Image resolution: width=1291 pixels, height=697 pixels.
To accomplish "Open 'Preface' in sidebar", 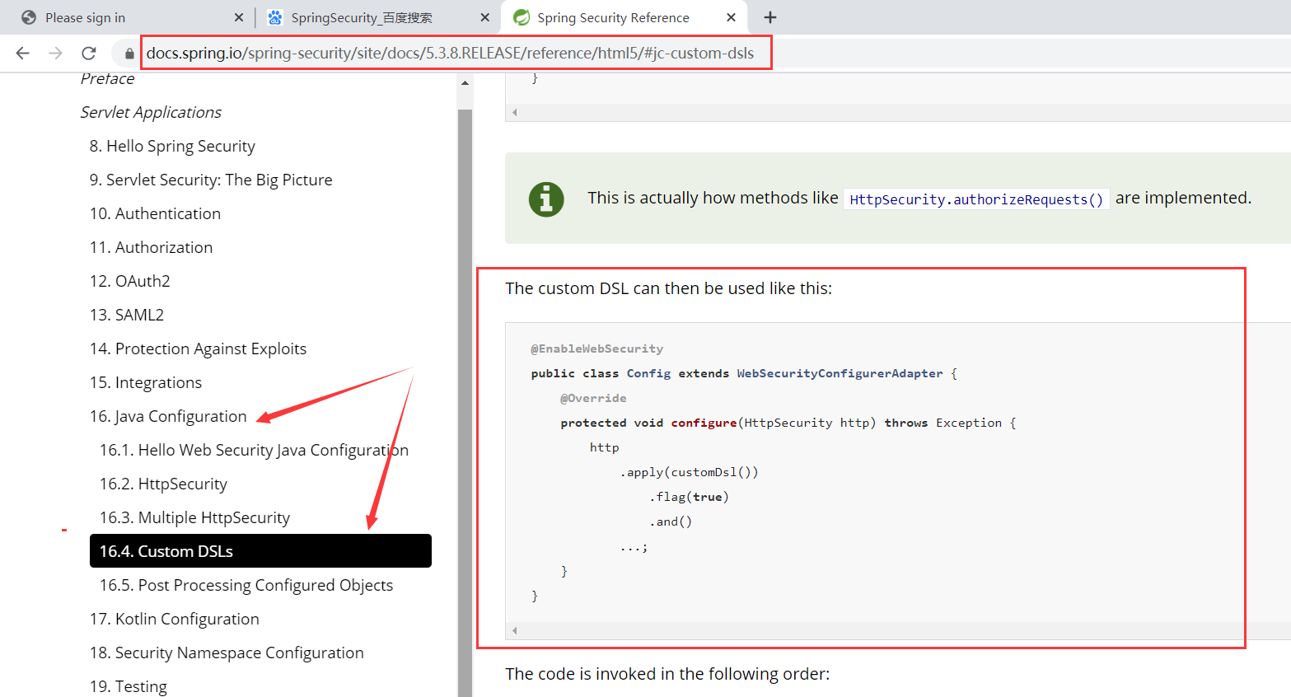I will [x=107, y=79].
